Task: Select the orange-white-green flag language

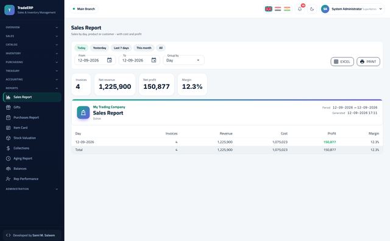Action: (x=287, y=9)
